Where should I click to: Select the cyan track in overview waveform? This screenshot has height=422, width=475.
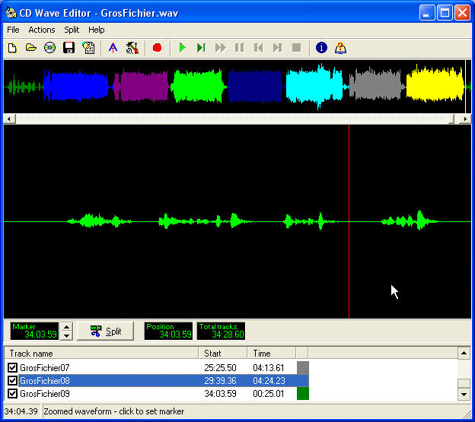[x=314, y=85]
